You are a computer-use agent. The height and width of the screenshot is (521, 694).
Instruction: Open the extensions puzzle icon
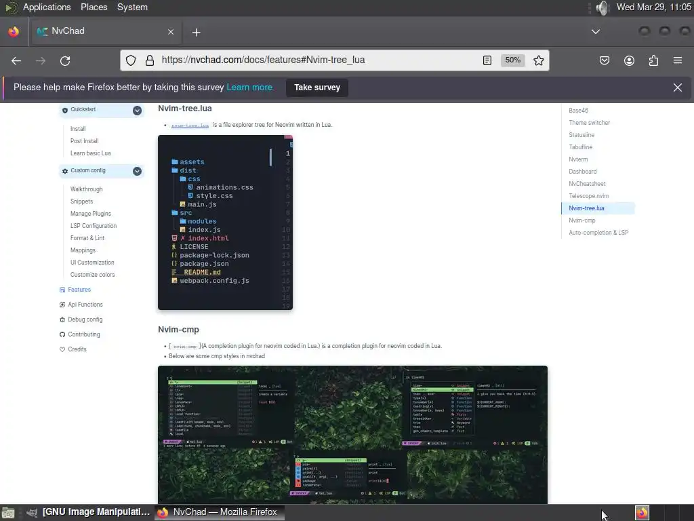click(653, 60)
